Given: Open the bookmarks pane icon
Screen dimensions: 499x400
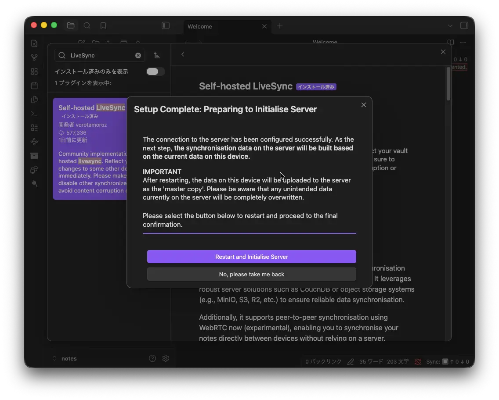Looking at the screenshot, I should [x=103, y=25].
